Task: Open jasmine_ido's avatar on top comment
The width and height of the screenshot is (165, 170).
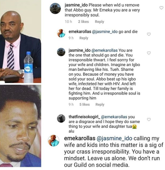Action: click(55, 8)
